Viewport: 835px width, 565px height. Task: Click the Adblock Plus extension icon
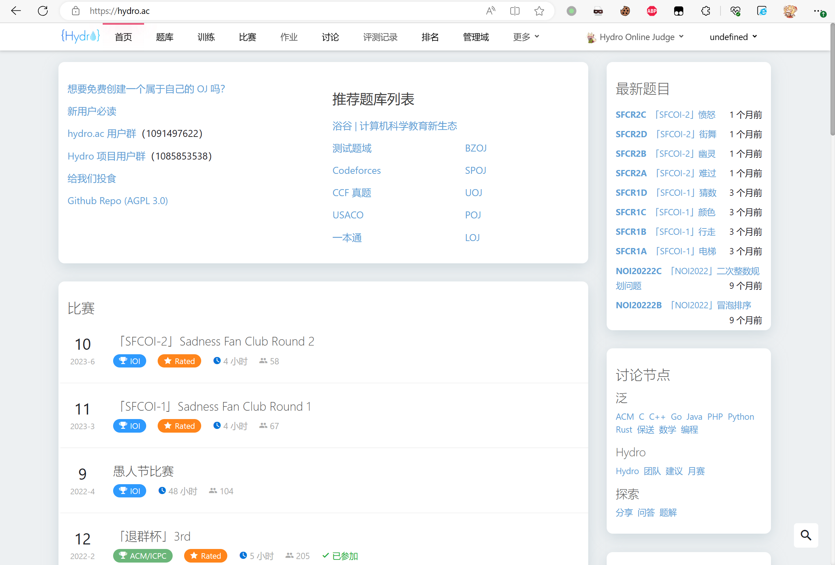tap(652, 11)
